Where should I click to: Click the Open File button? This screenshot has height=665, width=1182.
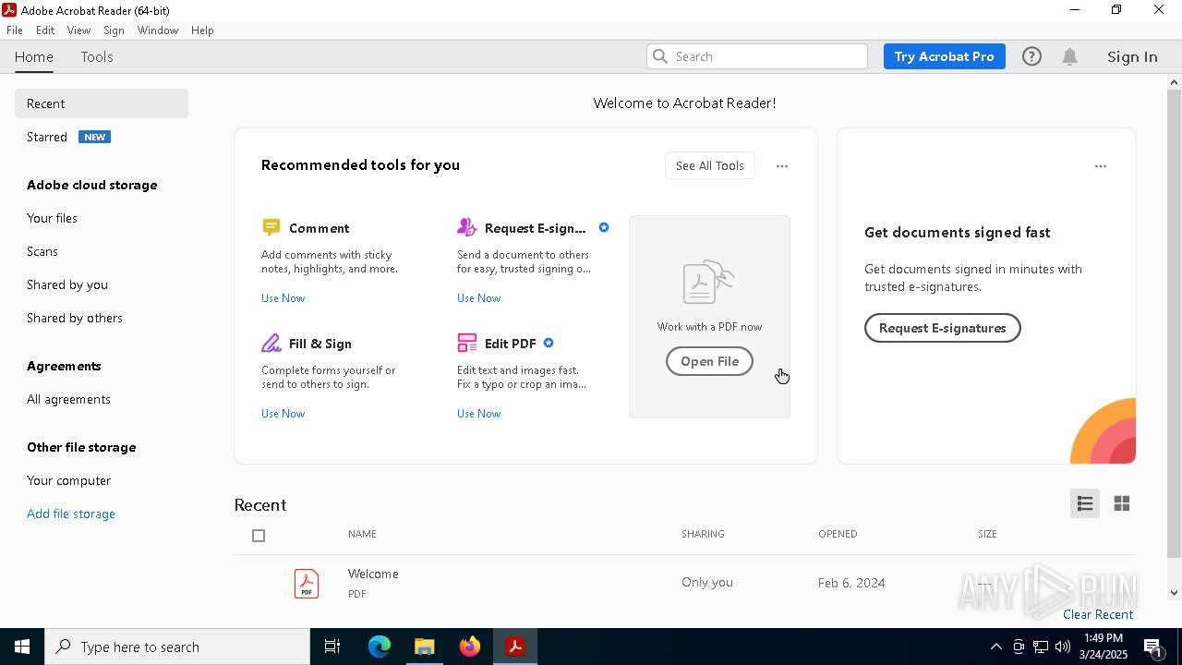(x=709, y=361)
